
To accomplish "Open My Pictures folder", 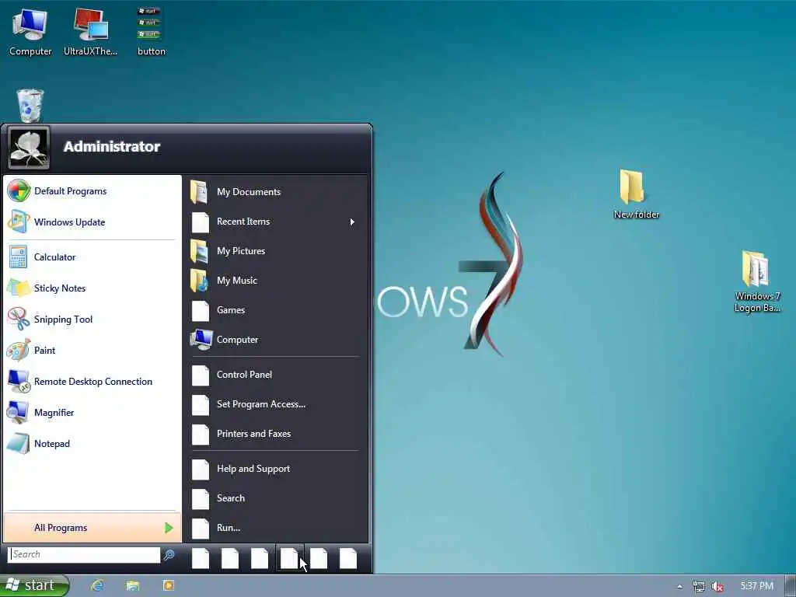I will pos(276,251).
